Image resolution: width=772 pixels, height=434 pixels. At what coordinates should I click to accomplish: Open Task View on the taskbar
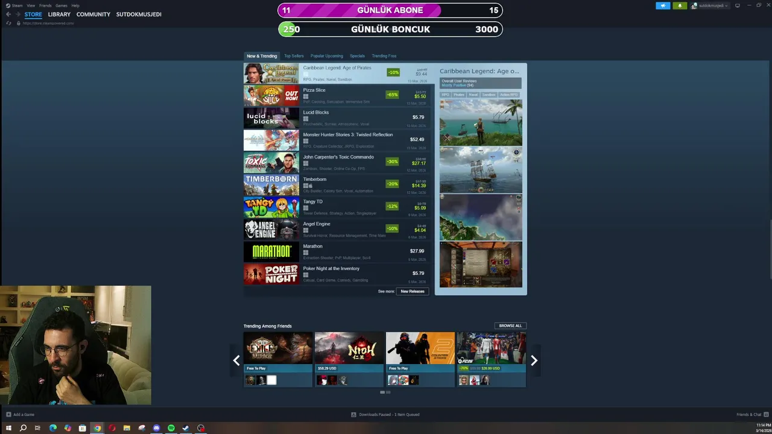coord(37,428)
